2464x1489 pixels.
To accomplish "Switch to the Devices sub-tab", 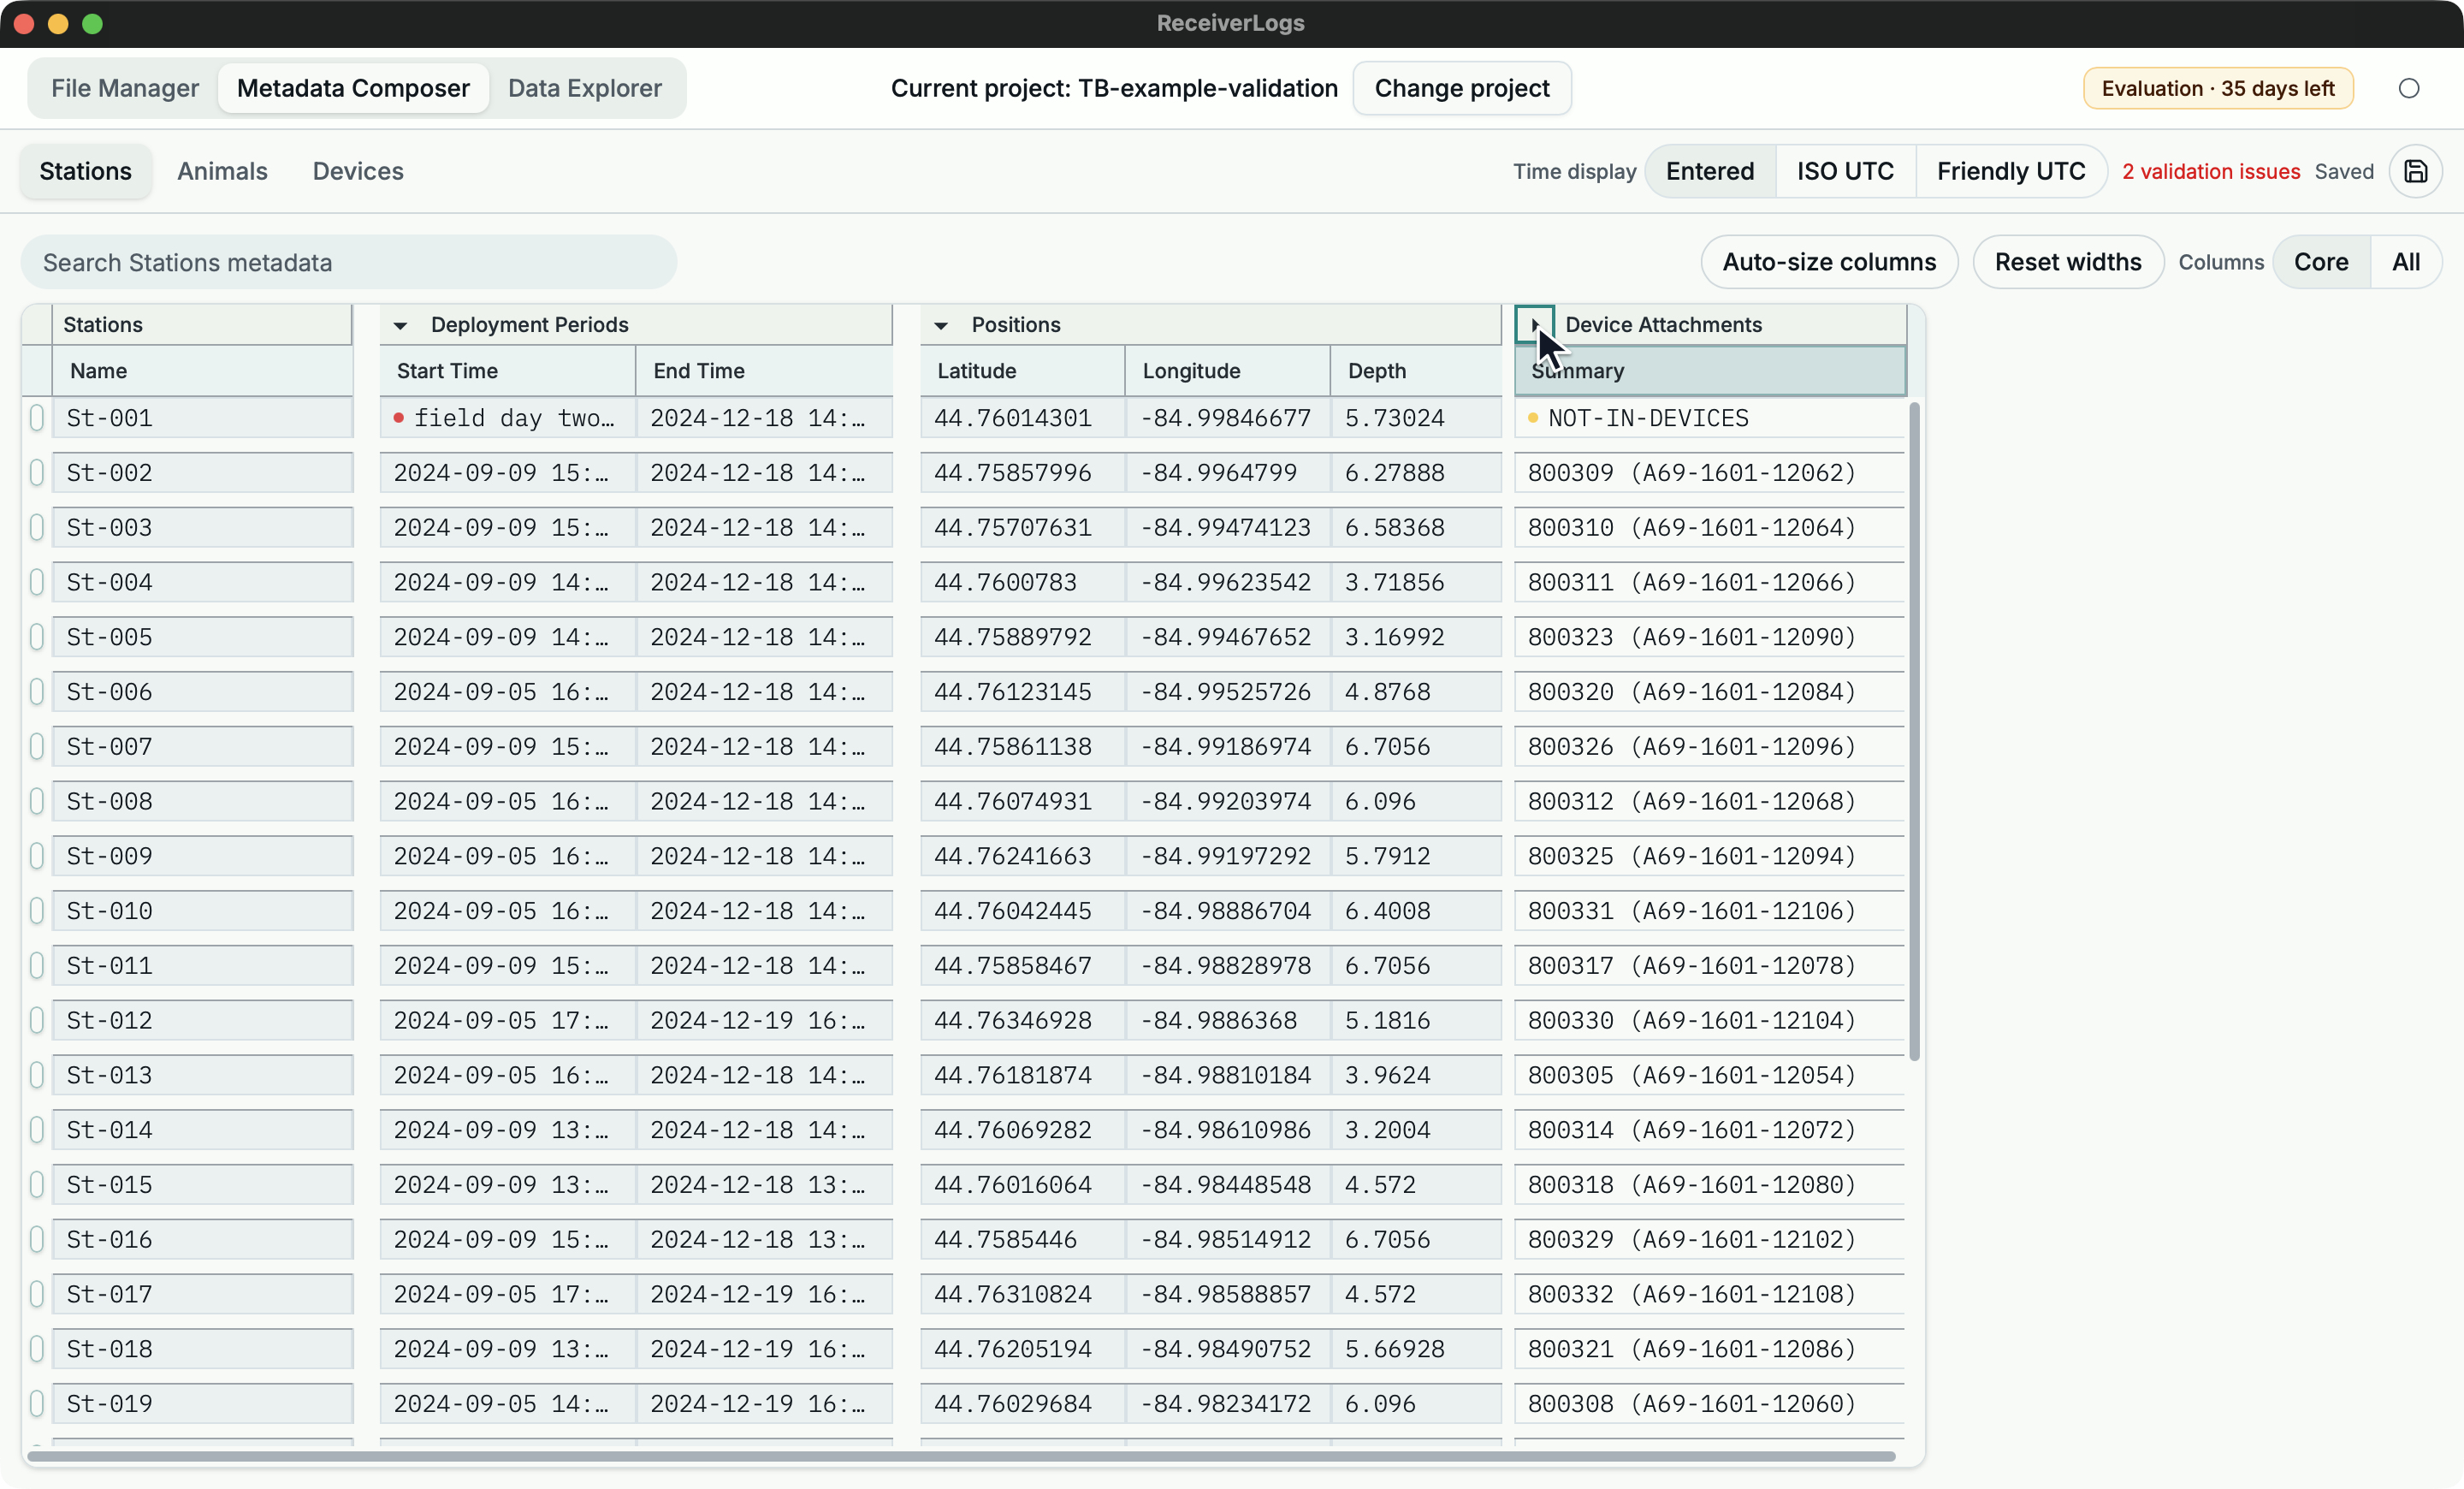I will [x=358, y=171].
